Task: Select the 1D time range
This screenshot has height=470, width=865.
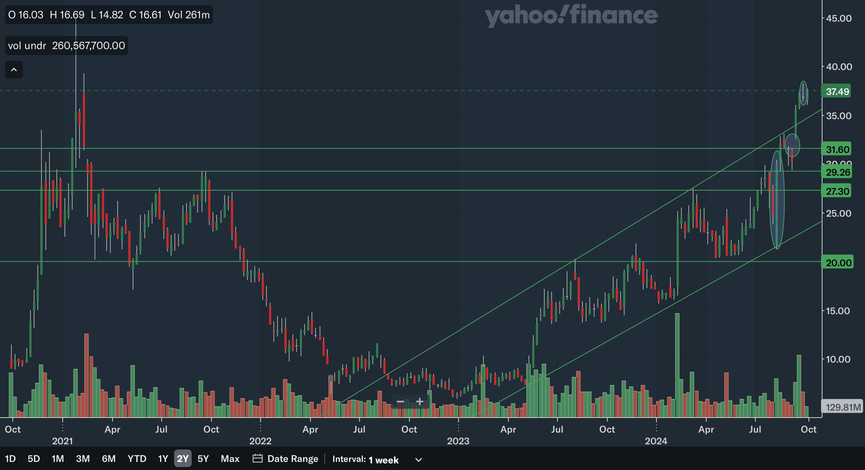Action: pos(10,459)
